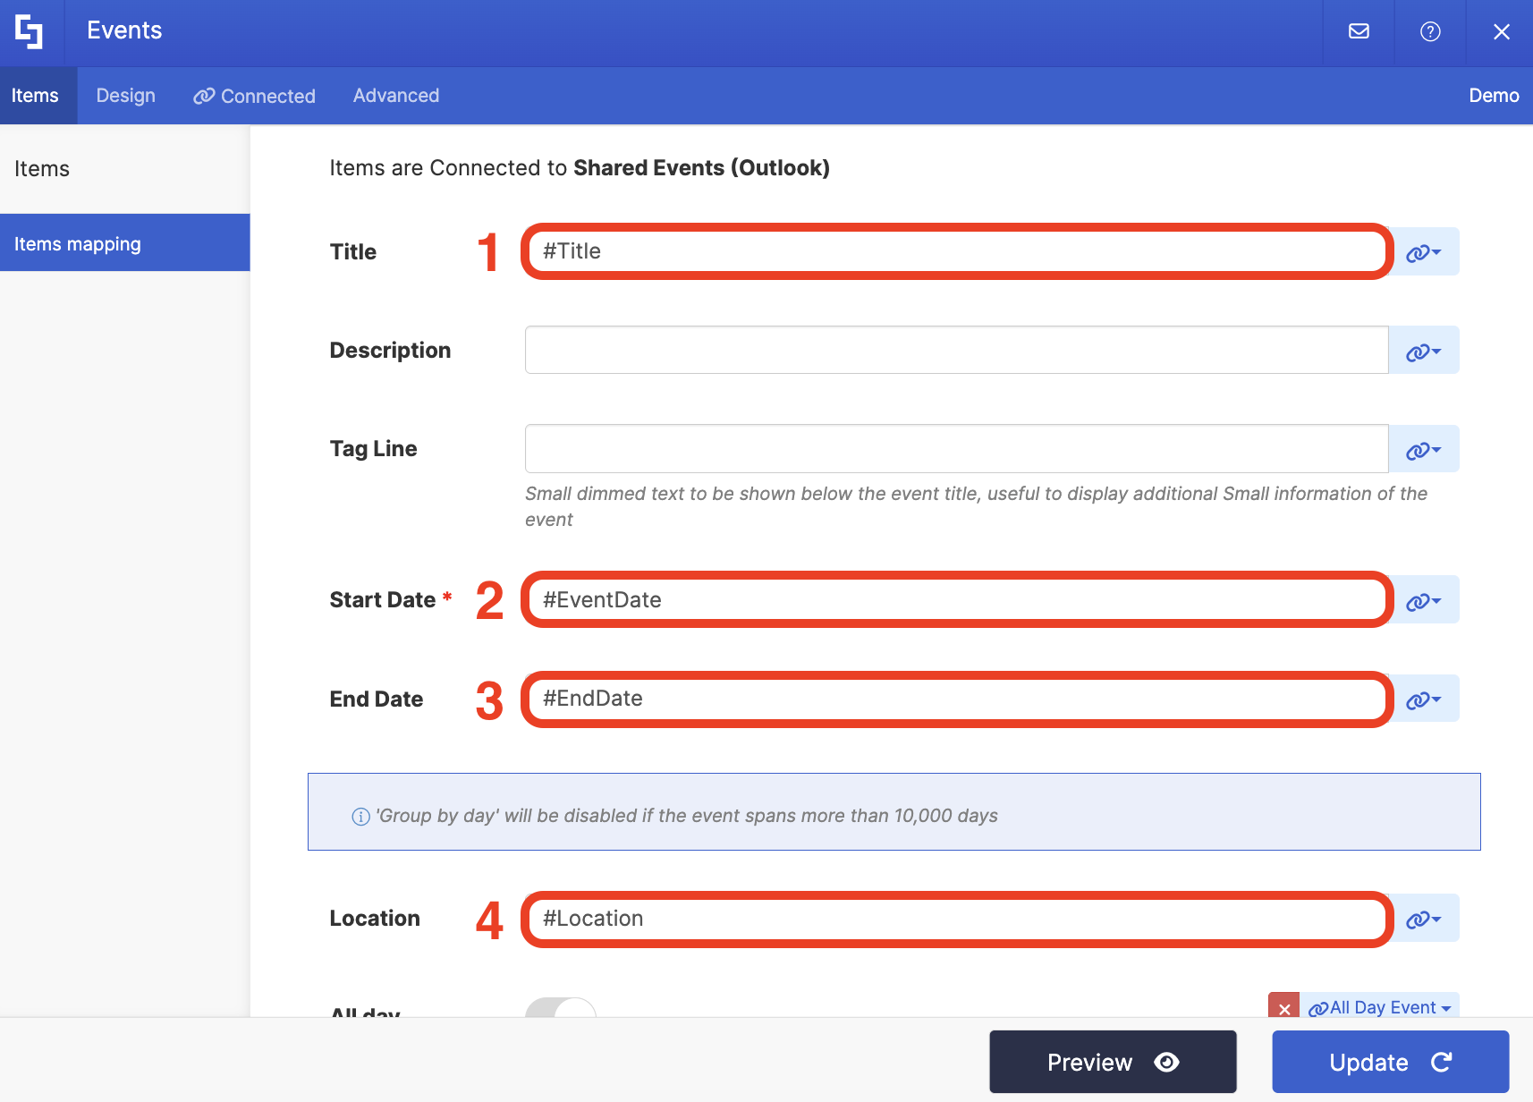Open Tag Line connection dropdown
This screenshot has height=1102, width=1533.
1424,448
